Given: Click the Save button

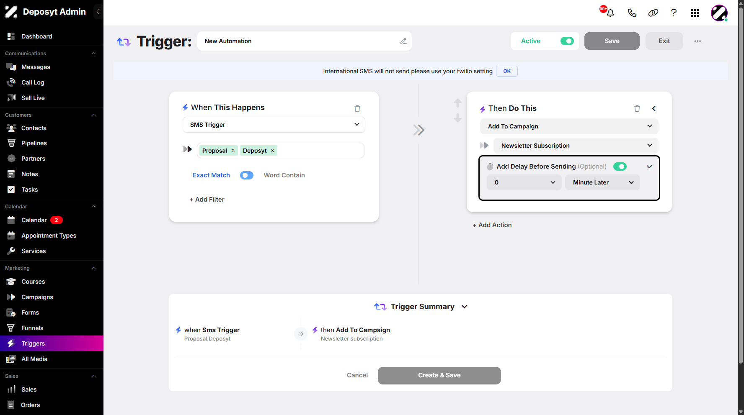Looking at the screenshot, I should (x=612, y=41).
